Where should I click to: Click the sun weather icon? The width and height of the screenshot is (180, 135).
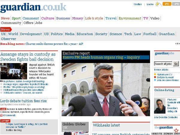point(158,4)
